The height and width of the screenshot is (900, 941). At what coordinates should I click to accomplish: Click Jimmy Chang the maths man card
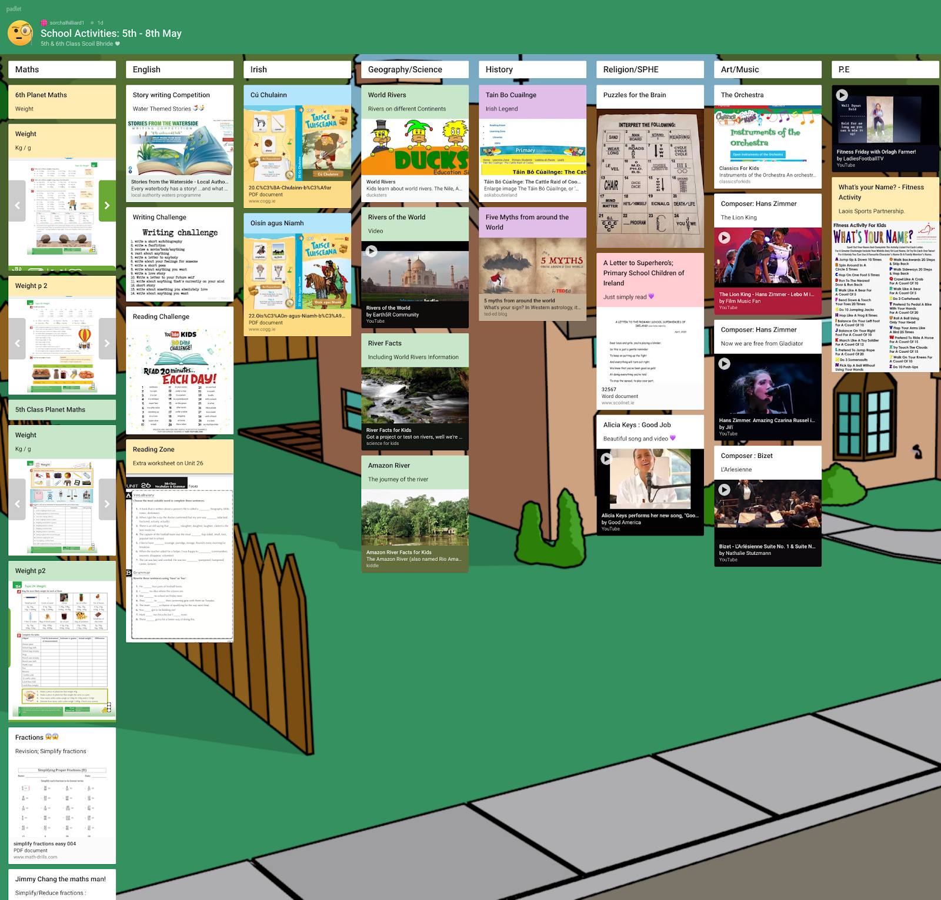tap(61, 879)
